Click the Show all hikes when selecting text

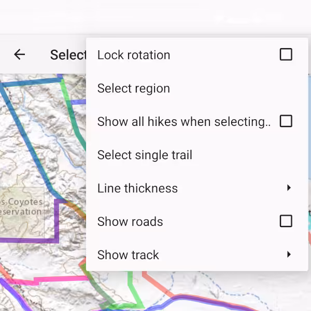point(184,122)
